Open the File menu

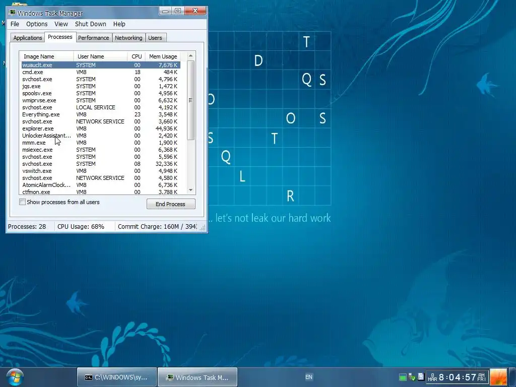(15, 24)
